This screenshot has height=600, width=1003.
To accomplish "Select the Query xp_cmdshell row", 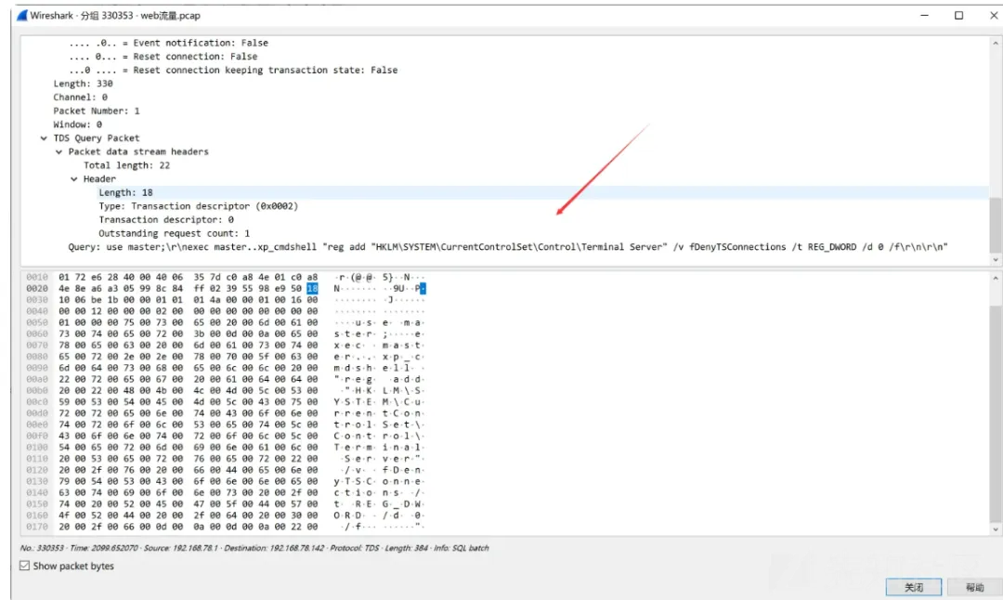I will click(x=505, y=247).
